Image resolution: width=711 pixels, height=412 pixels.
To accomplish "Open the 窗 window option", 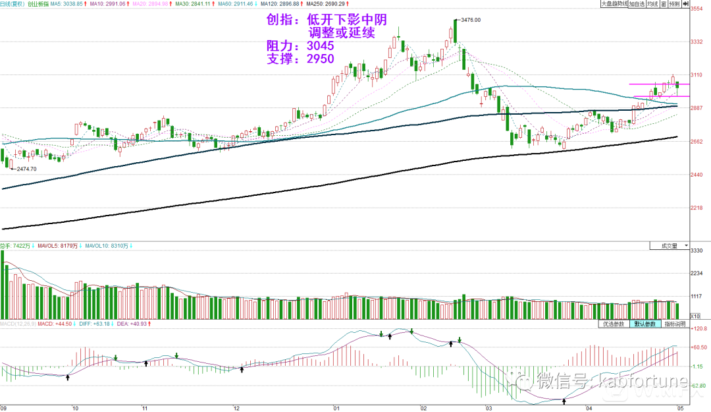I will pos(664,4).
